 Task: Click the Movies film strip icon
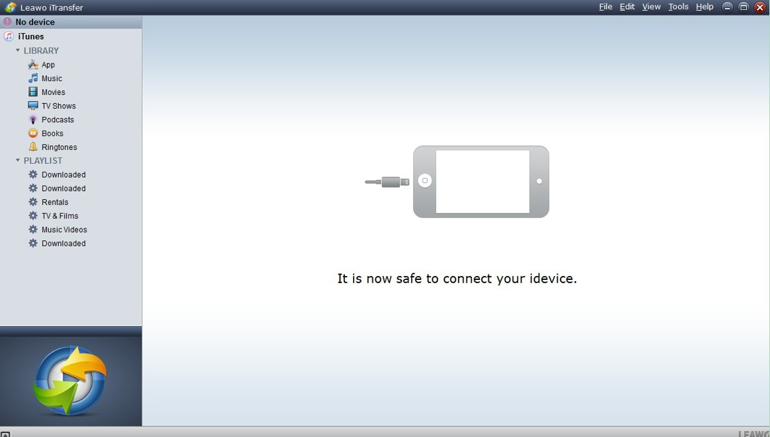[33, 92]
